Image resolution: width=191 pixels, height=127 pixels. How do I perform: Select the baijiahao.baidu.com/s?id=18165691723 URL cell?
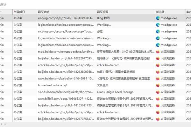tap(67, 105)
